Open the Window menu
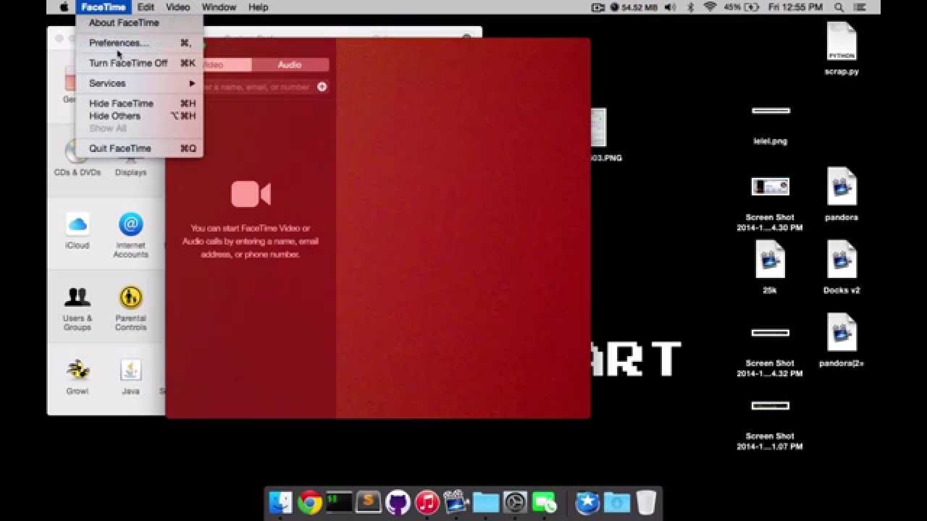The width and height of the screenshot is (927, 521). (219, 7)
